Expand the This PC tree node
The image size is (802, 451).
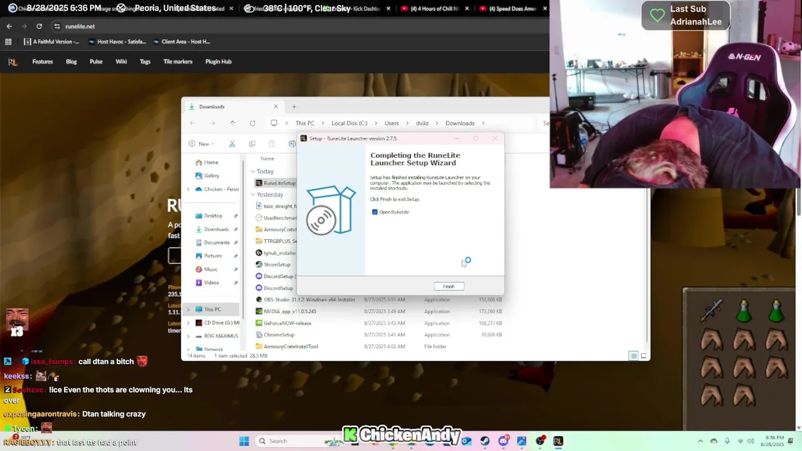click(x=188, y=309)
